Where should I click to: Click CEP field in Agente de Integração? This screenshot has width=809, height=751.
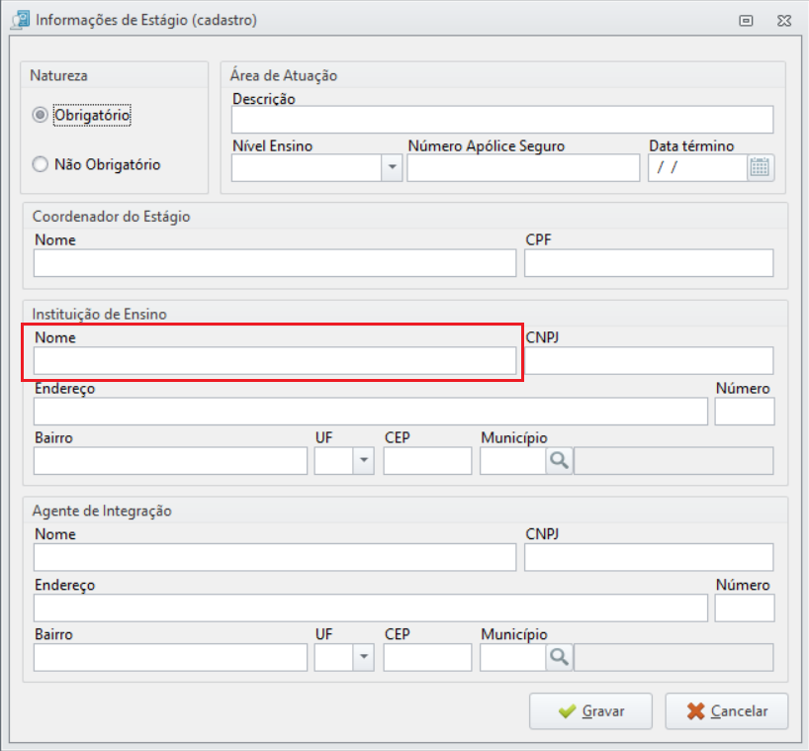pos(427,657)
